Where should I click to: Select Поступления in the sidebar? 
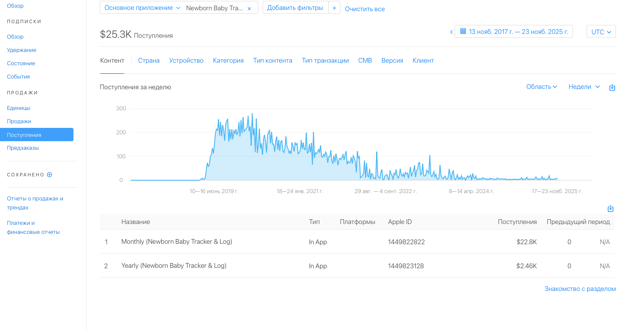tap(37, 135)
